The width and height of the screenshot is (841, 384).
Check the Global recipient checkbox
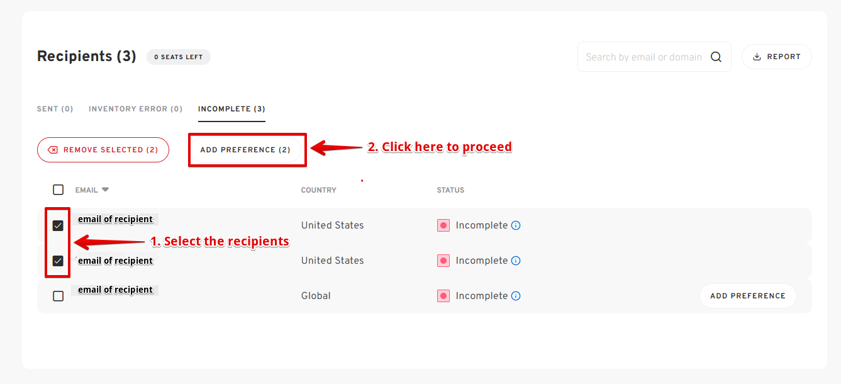(x=58, y=296)
